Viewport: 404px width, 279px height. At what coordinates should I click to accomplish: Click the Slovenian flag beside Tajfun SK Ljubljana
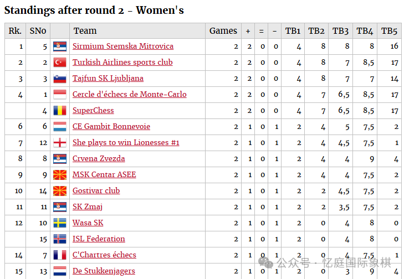(60, 79)
